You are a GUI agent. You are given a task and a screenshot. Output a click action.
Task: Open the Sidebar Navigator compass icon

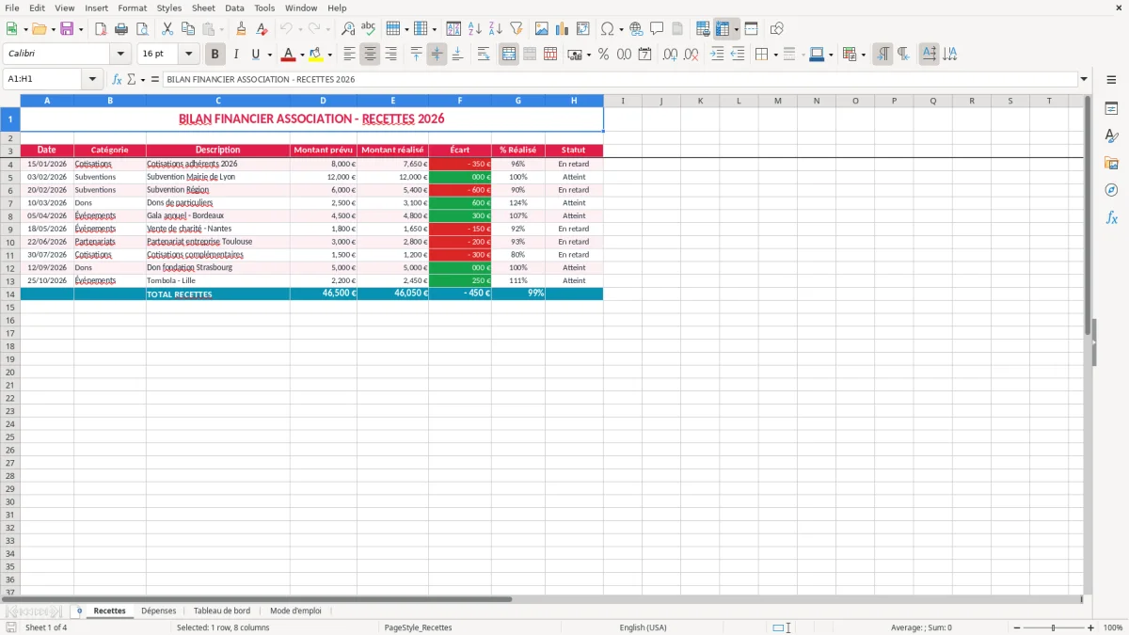coord(1111,190)
